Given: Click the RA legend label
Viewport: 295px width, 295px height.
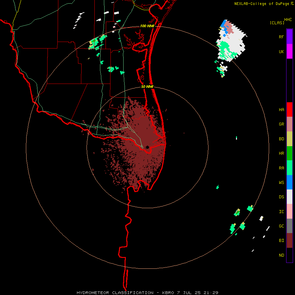Looking at the screenshot, I should click(282, 168).
